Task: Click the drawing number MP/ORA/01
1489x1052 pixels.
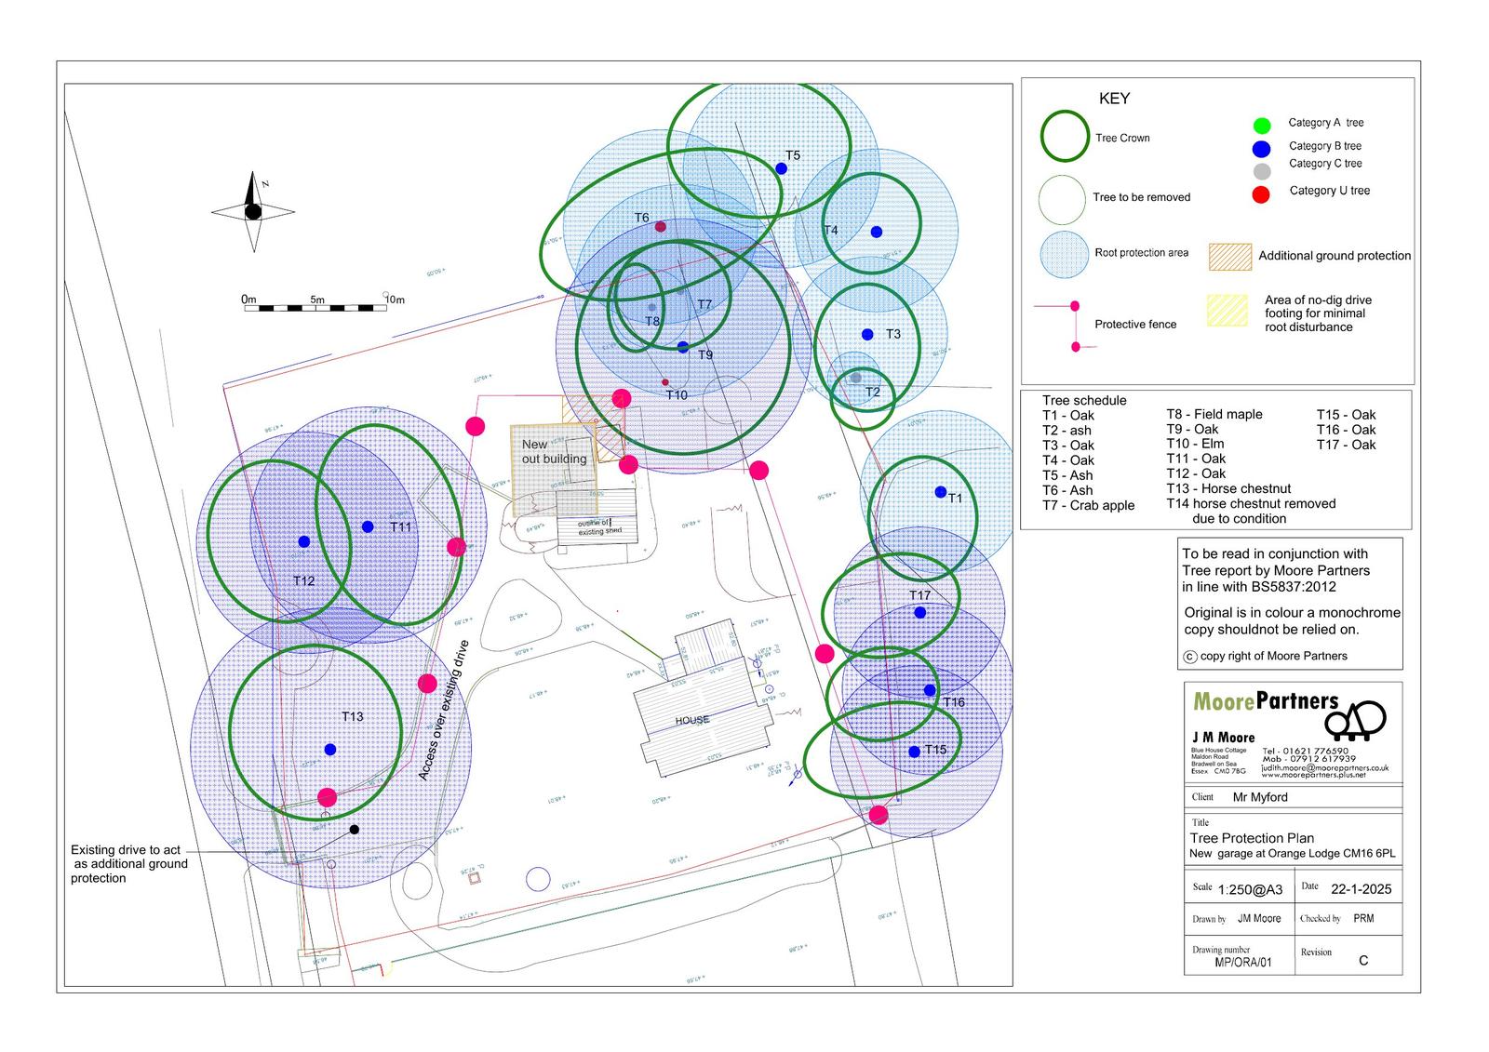Action: [1242, 963]
